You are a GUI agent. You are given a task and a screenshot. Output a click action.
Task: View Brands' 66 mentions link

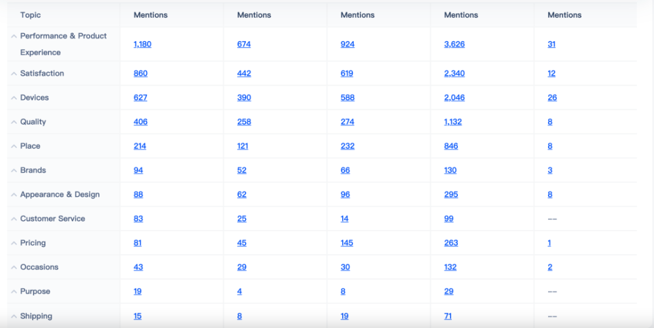coord(345,170)
